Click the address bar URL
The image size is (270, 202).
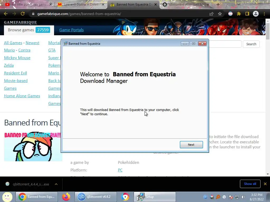click(x=79, y=14)
